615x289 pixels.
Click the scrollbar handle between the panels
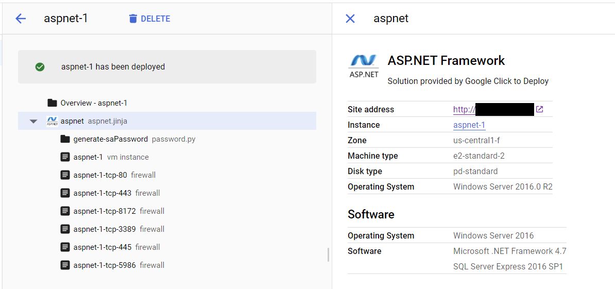click(328, 255)
